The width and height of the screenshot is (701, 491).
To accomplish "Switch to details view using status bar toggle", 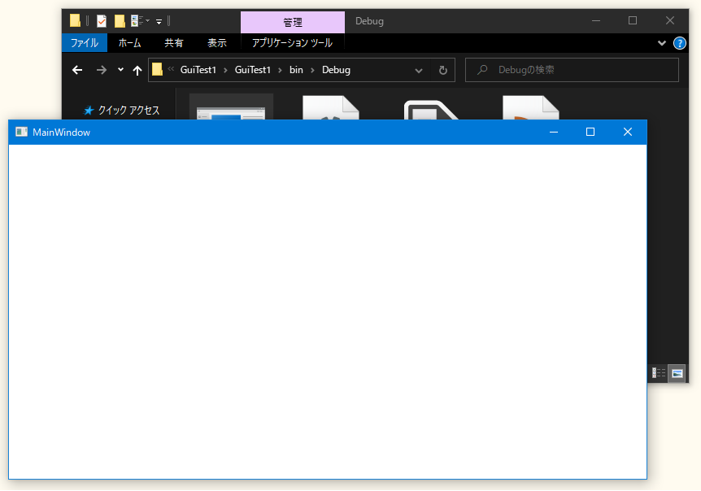I will pos(657,373).
